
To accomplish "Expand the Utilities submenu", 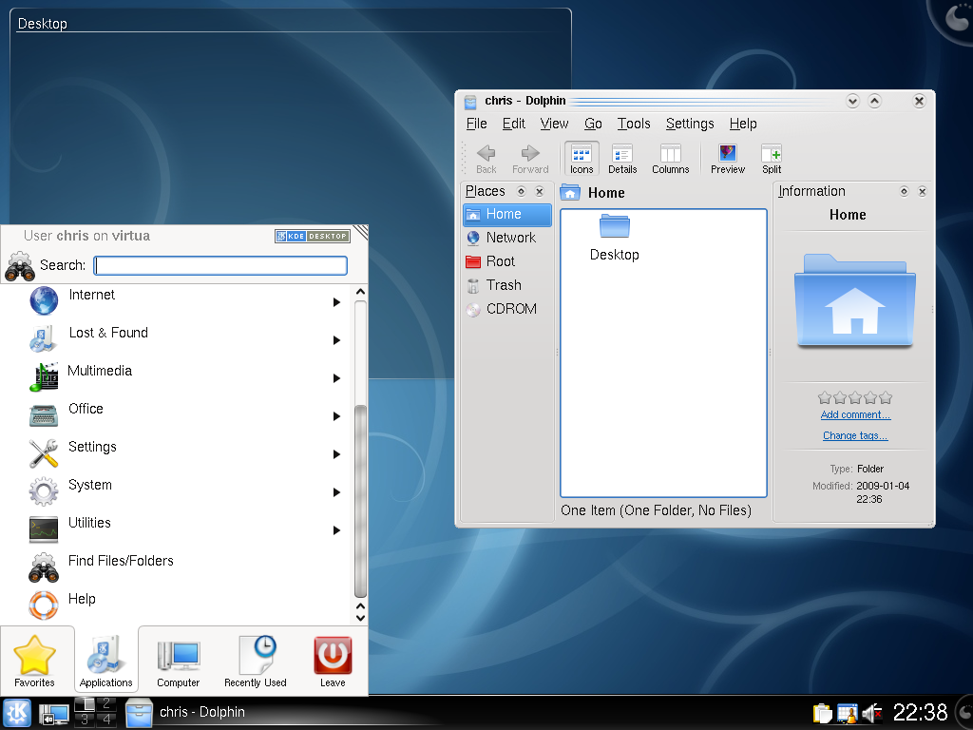I will click(x=336, y=530).
